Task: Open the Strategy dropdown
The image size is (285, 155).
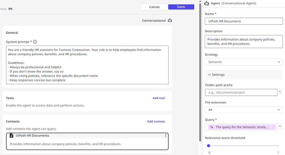Action: (x=244, y=62)
